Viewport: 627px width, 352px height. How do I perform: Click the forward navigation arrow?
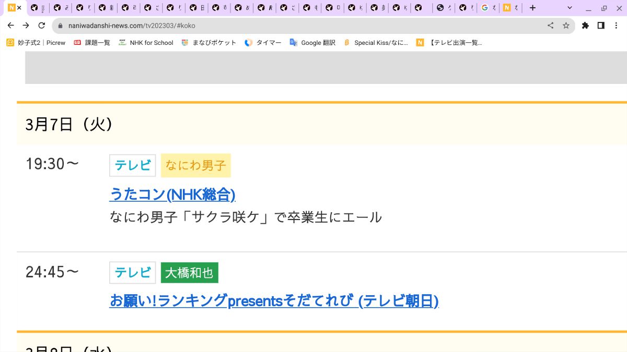point(26,25)
